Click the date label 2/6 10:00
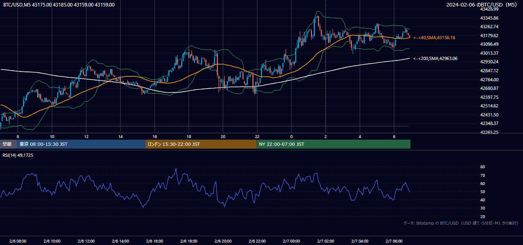 pos(52,241)
